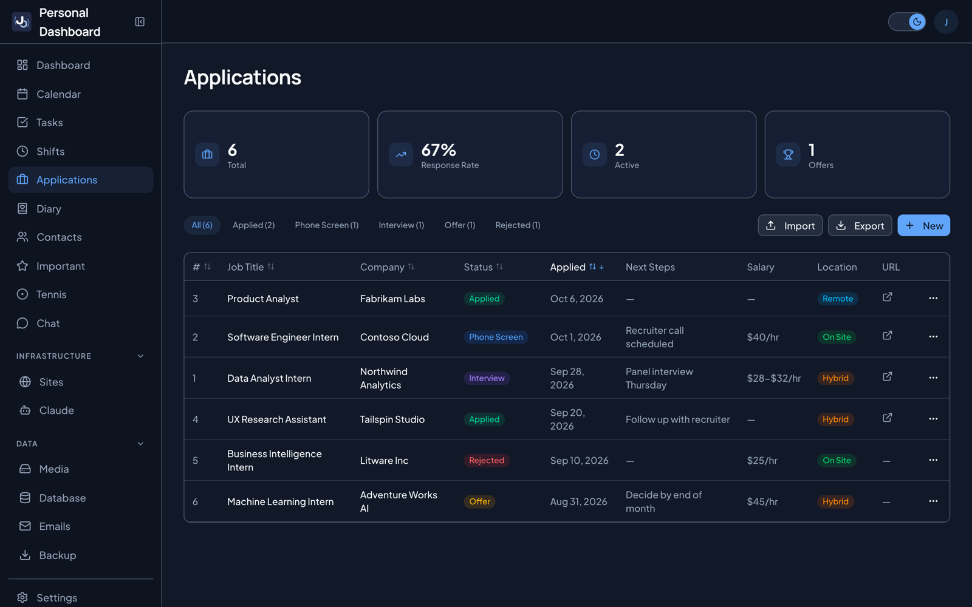Image resolution: width=972 pixels, height=607 pixels.
Task: Open Claude in sidebar
Action: (81, 410)
